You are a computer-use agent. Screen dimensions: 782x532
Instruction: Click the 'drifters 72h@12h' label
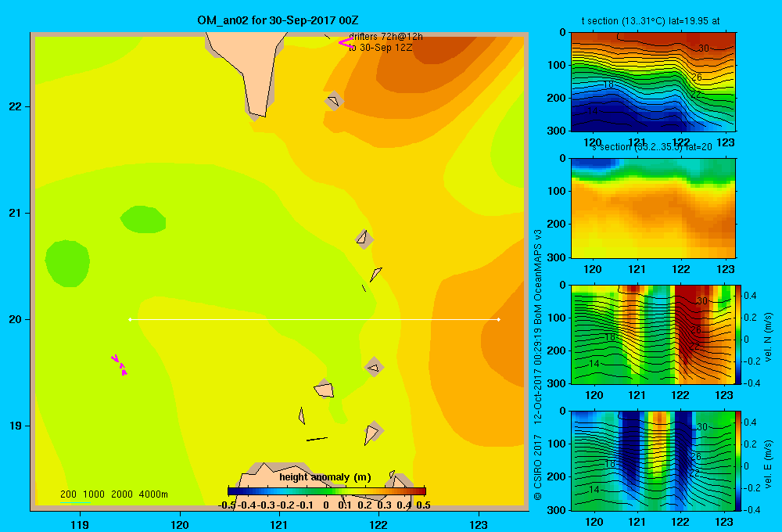coord(386,37)
